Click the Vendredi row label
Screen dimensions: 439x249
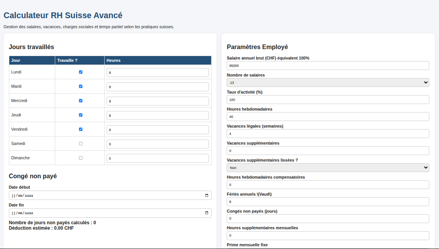point(19,129)
